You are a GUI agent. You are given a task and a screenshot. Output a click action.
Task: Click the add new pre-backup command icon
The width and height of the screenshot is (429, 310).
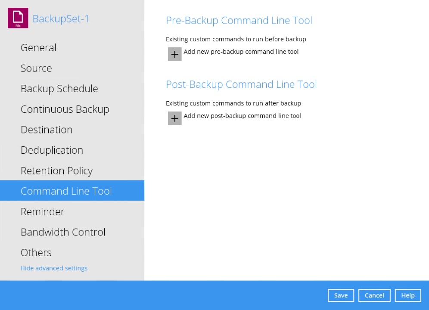pos(174,54)
